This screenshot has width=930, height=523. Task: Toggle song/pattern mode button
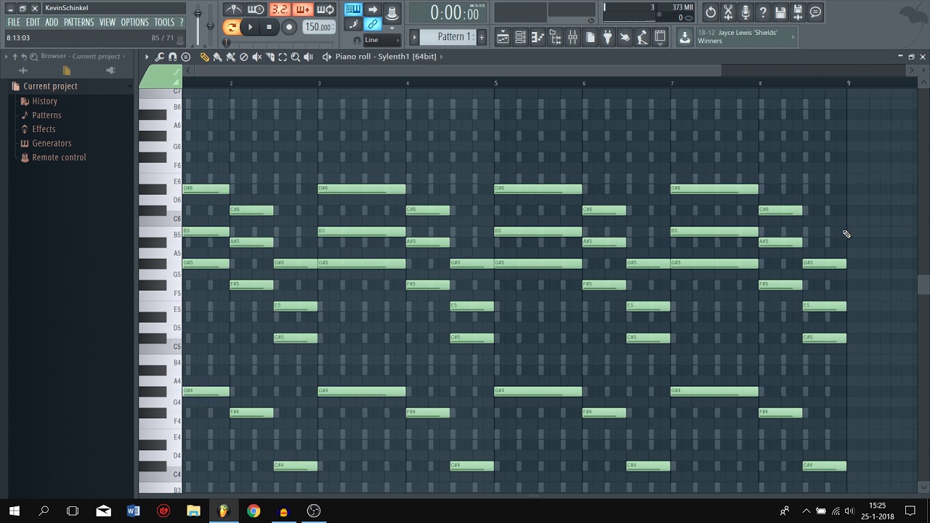click(x=232, y=28)
